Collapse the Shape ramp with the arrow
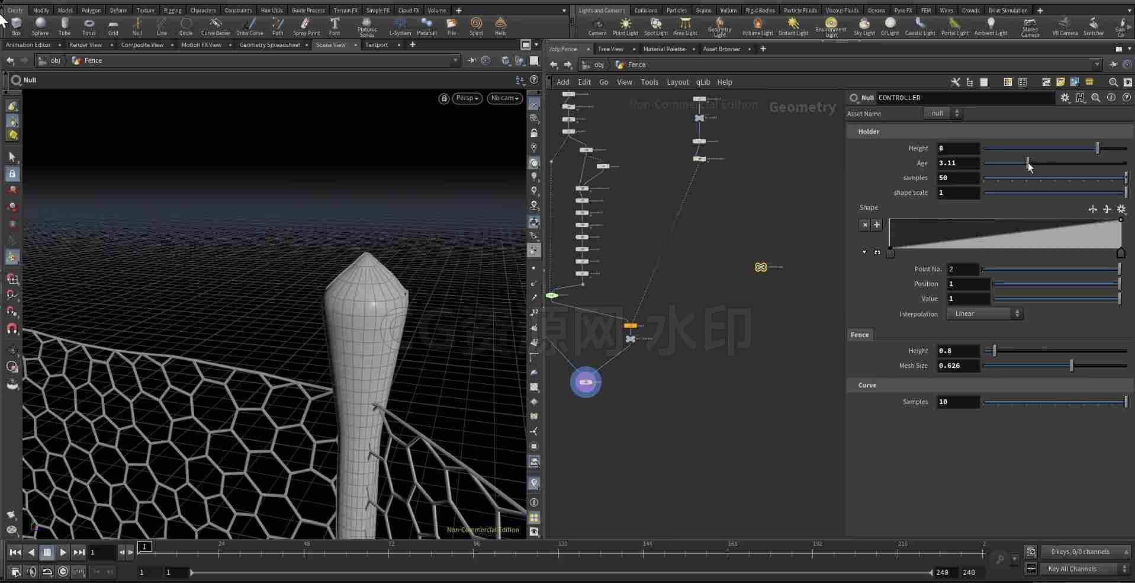The width and height of the screenshot is (1135, 583). pyautogui.click(x=864, y=252)
